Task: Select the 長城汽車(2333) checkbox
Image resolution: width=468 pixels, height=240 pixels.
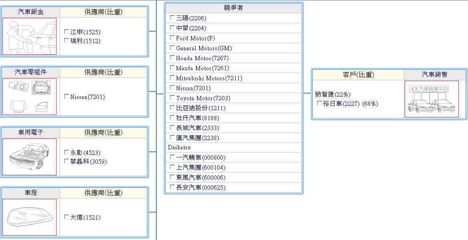Action: (x=172, y=127)
